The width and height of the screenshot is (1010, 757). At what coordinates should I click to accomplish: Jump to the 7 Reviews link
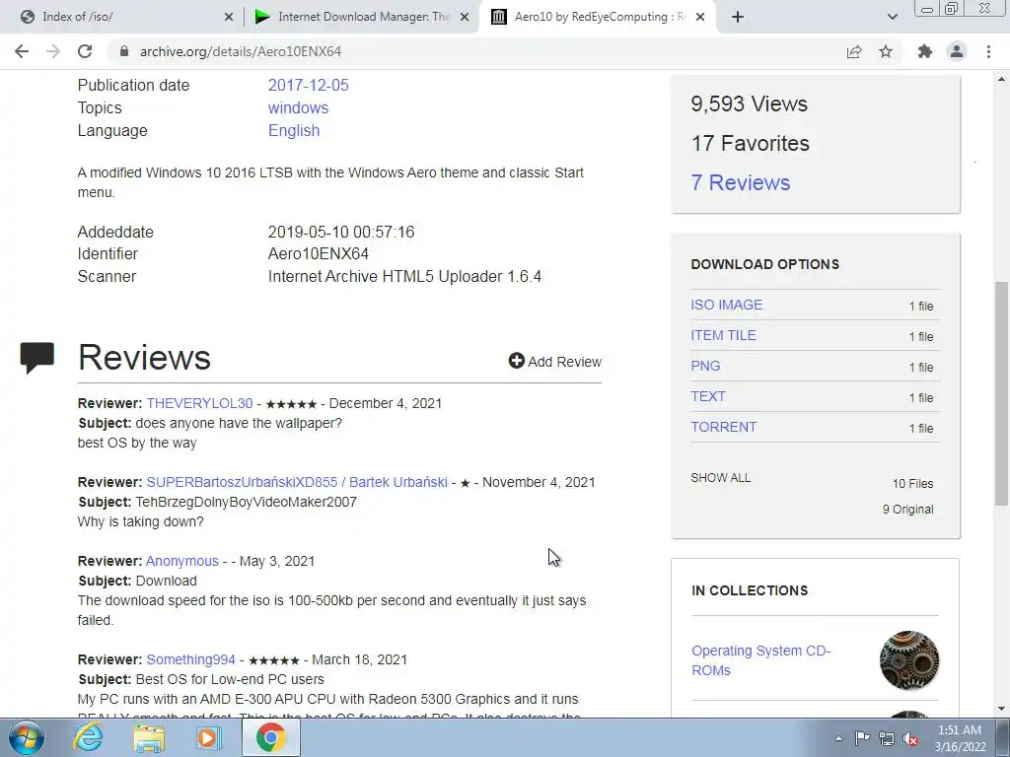tap(740, 182)
